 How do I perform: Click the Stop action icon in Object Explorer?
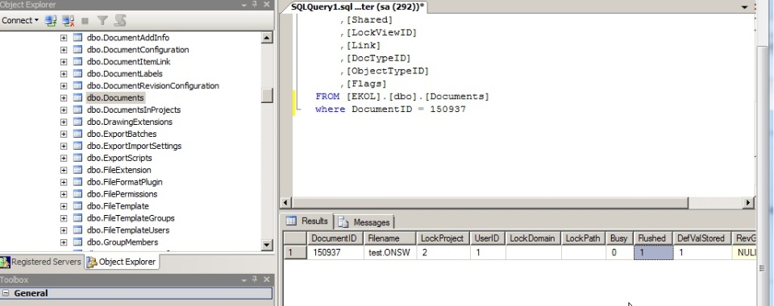pos(85,21)
